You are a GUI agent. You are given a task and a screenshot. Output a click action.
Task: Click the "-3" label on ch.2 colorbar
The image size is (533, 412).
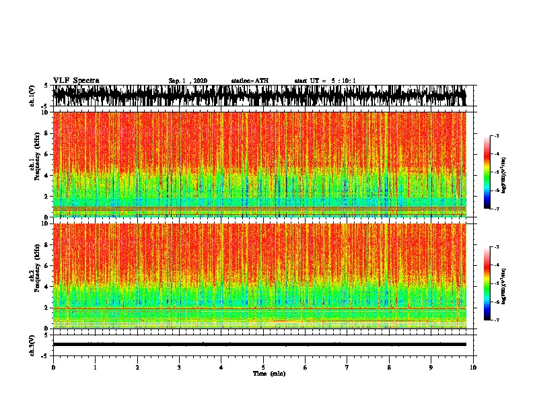click(x=496, y=247)
